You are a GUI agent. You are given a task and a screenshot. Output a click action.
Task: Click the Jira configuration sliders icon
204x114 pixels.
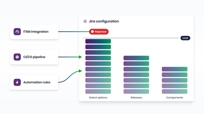click(85, 21)
